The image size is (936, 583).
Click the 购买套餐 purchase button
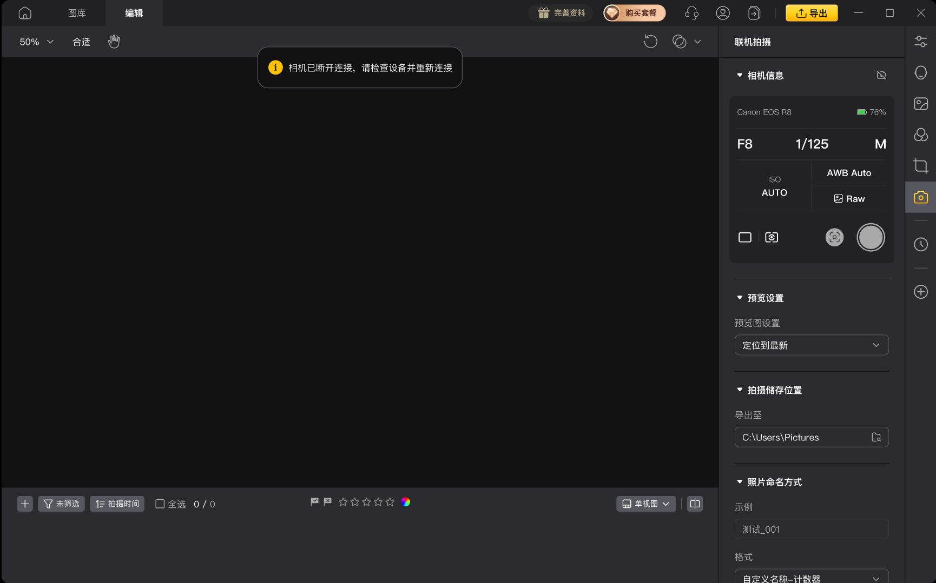(634, 12)
